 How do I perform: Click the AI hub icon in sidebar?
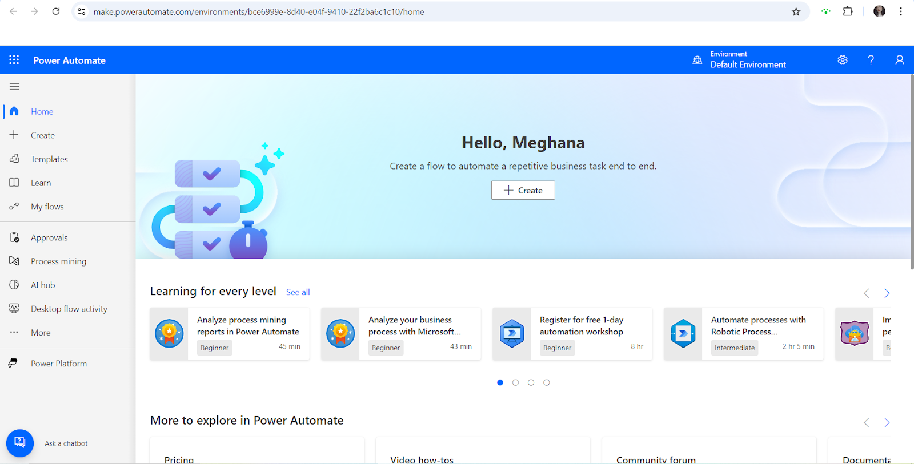(x=14, y=285)
